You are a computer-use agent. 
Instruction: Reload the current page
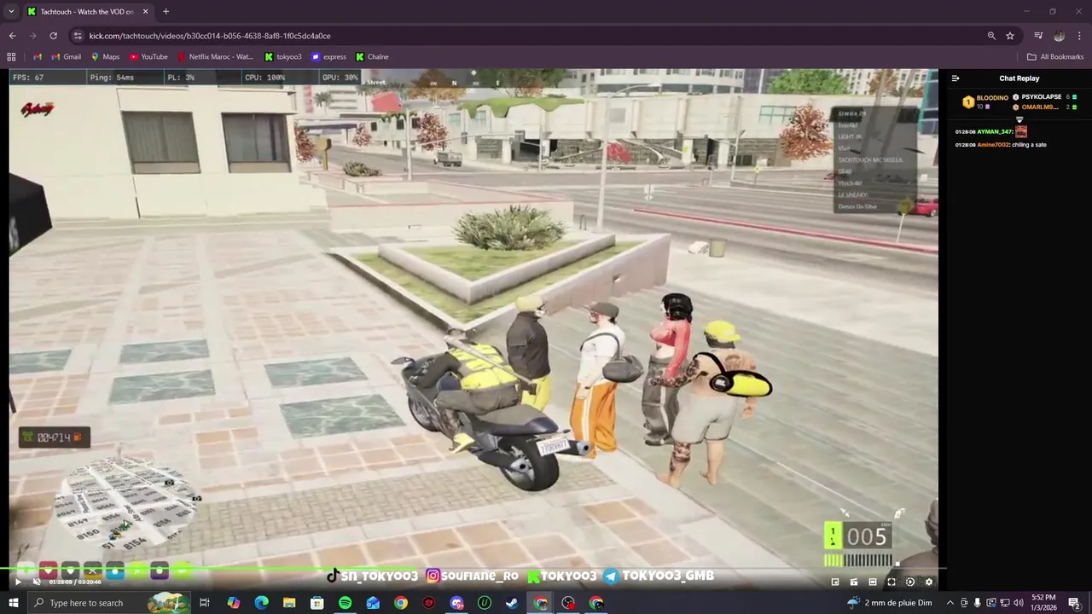click(53, 36)
